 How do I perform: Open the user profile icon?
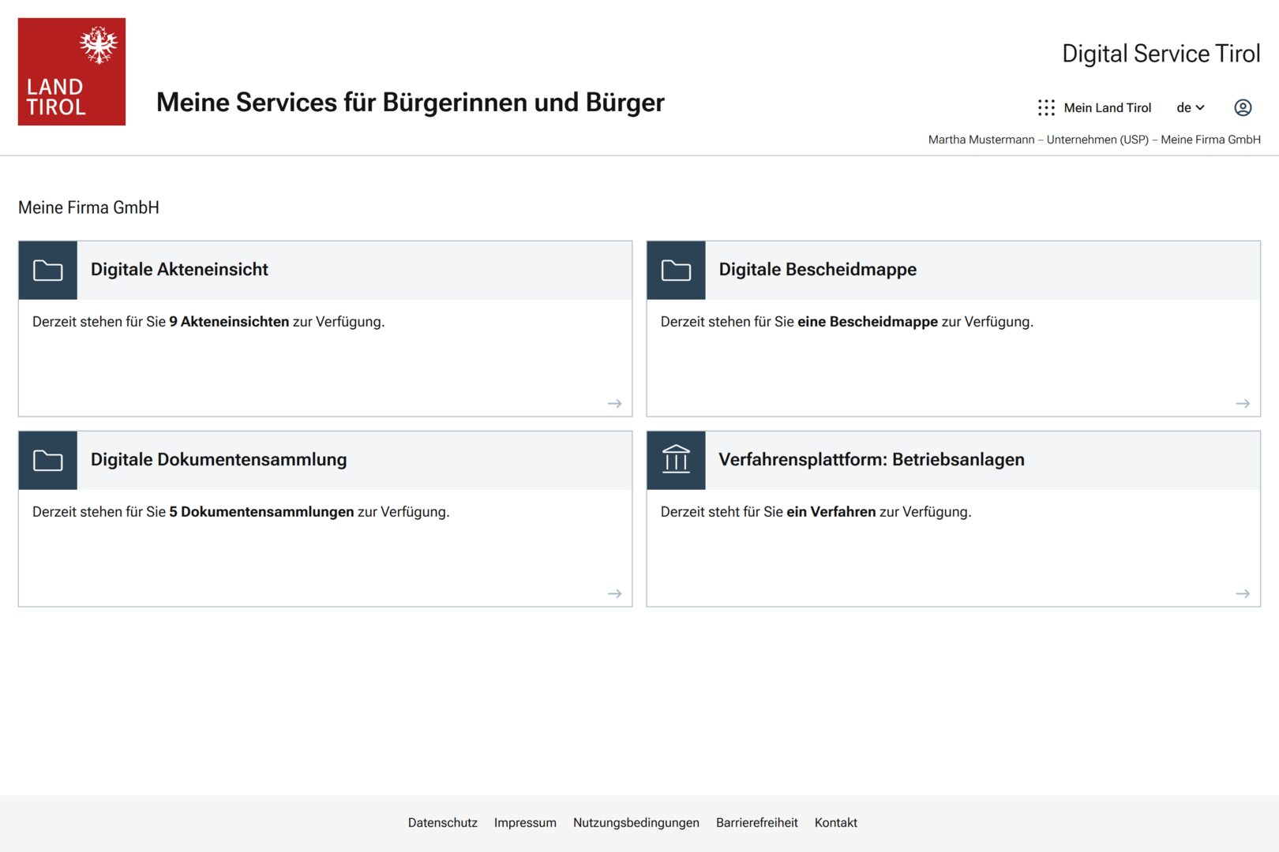pyautogui.click(x=1243, y=107)
